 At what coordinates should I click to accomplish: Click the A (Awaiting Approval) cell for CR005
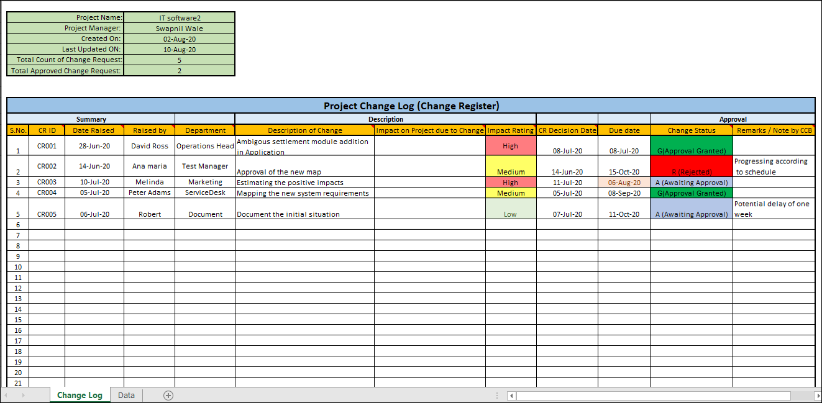pos(692,214)
